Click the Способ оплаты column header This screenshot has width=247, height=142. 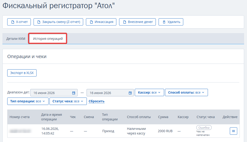tap(139, 117)
